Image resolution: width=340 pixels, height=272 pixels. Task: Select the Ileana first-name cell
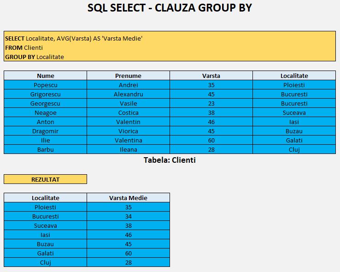pyautogui.click(x=128, y=149)
